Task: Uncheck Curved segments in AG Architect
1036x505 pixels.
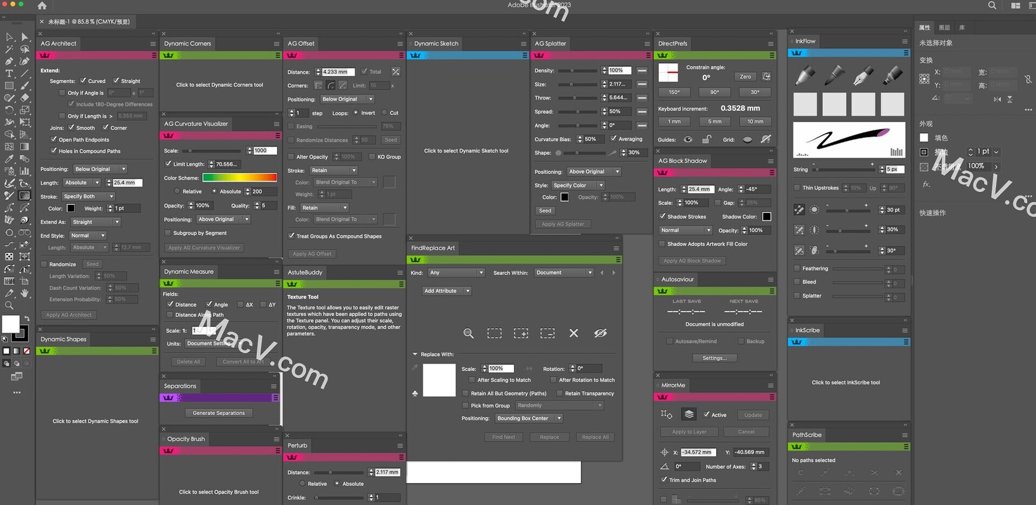Action: coord(83,81)
